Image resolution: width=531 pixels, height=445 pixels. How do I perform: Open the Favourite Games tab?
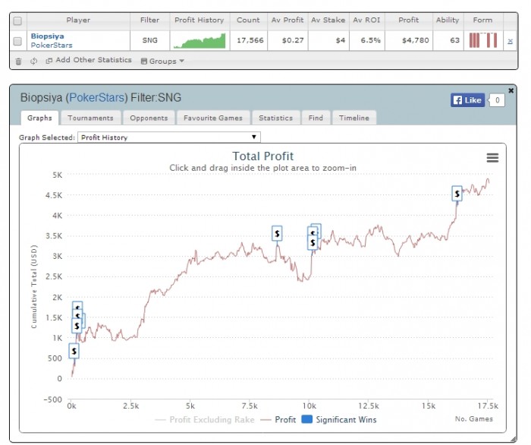point(213,118)
